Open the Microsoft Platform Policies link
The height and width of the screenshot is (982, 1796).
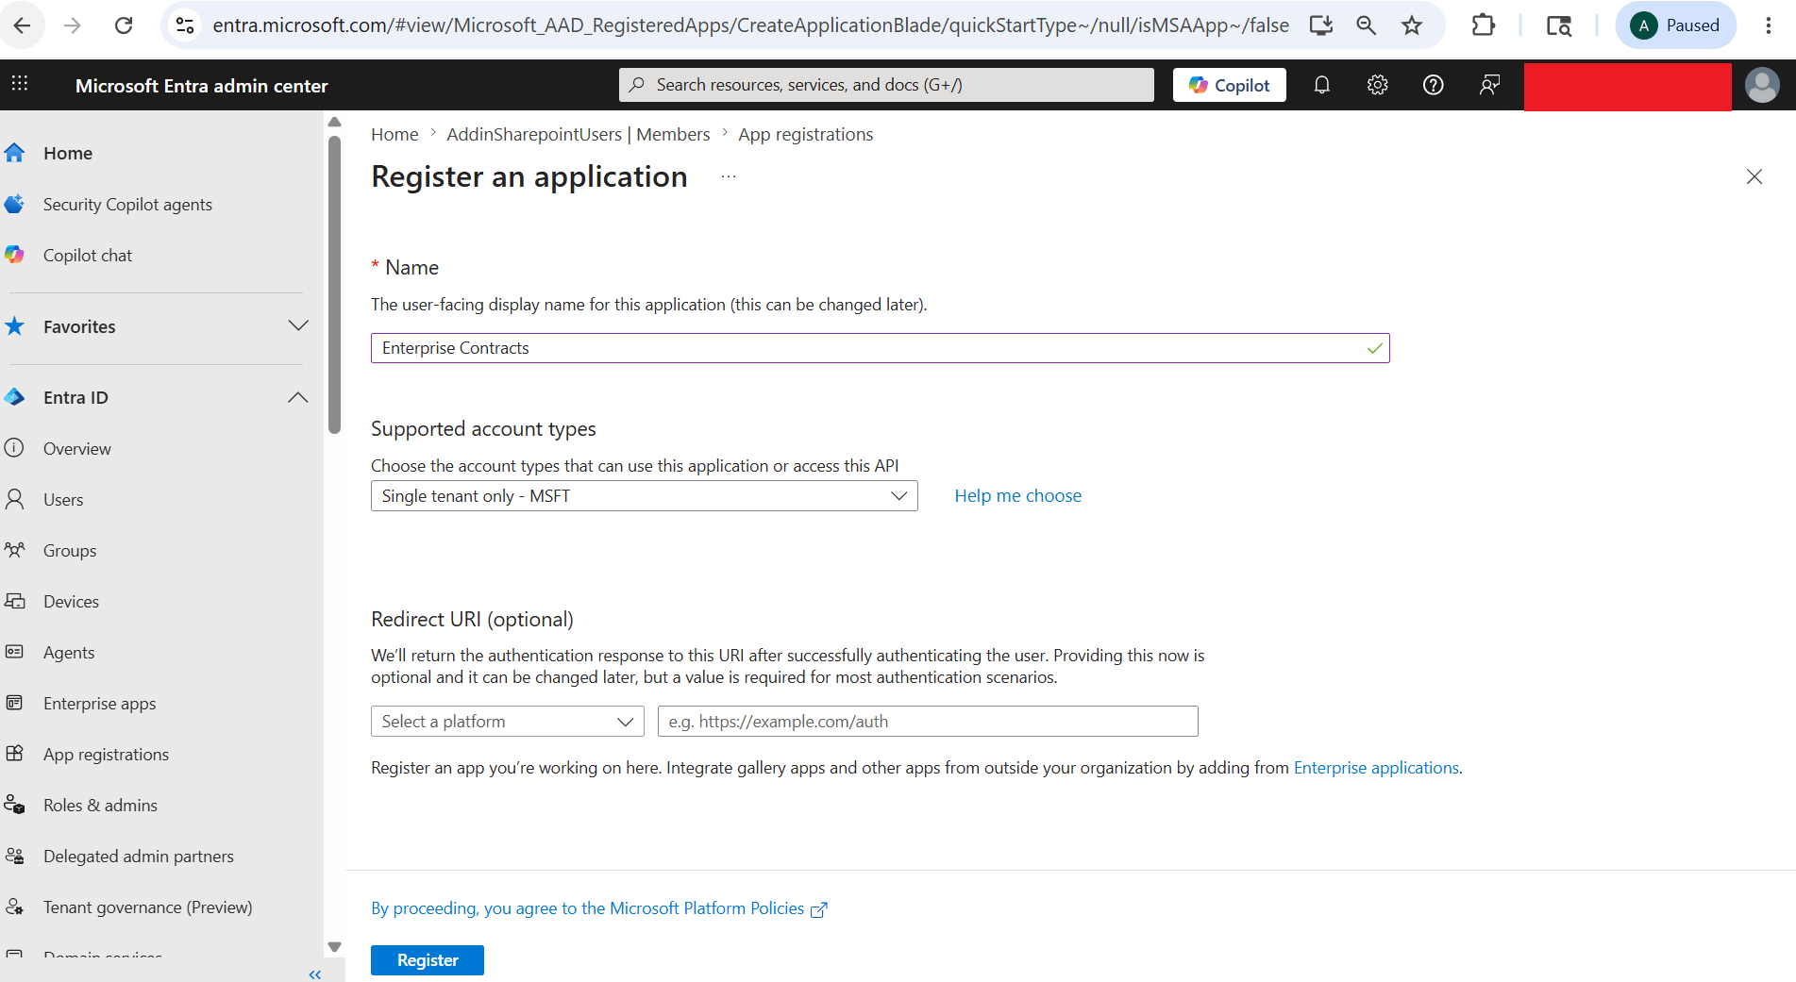point(598,908)
